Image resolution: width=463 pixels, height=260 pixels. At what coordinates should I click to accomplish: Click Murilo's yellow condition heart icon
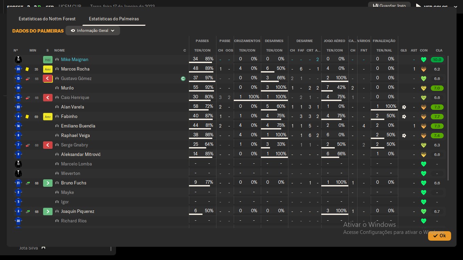423,88
